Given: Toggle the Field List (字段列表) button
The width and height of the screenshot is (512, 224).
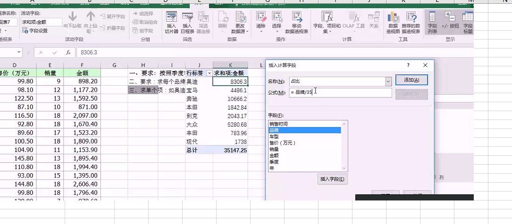Looking at the screenshot, I should click(432, 22).
